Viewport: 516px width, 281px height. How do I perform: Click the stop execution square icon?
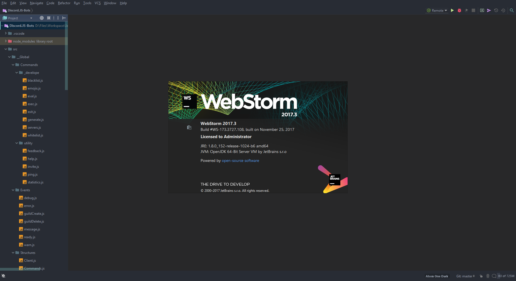click(473, 10)
